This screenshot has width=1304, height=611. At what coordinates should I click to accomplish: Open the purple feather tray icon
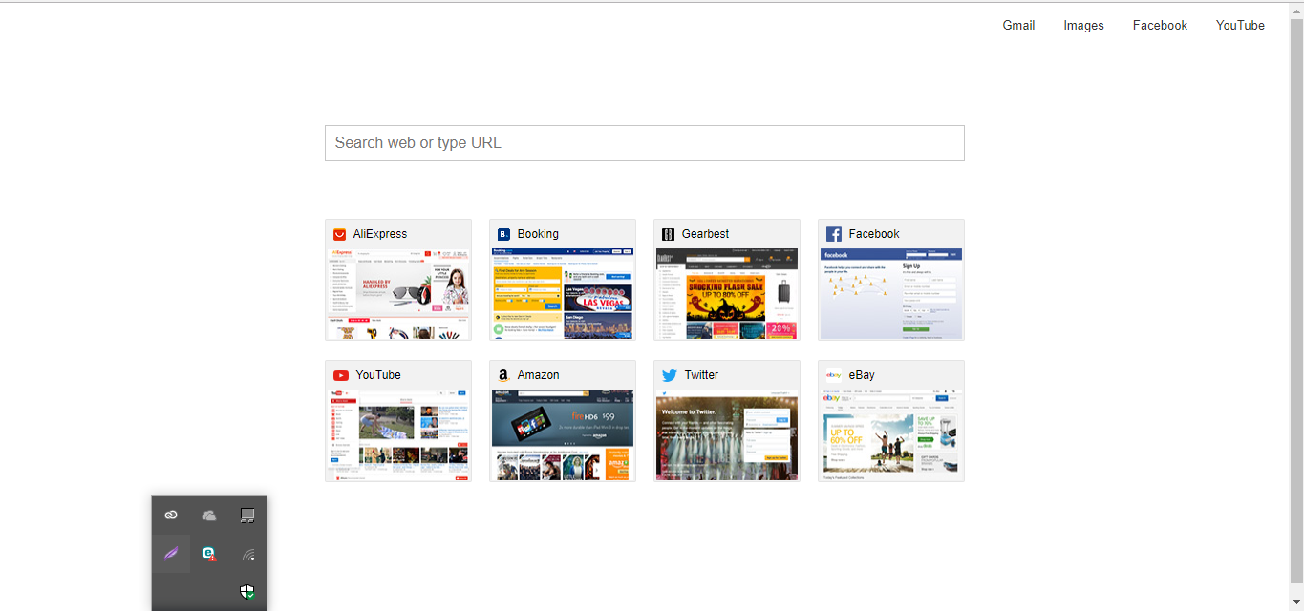tap(171, 554)
